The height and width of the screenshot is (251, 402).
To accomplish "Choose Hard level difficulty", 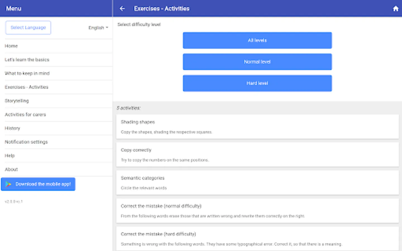I will 257,83.
